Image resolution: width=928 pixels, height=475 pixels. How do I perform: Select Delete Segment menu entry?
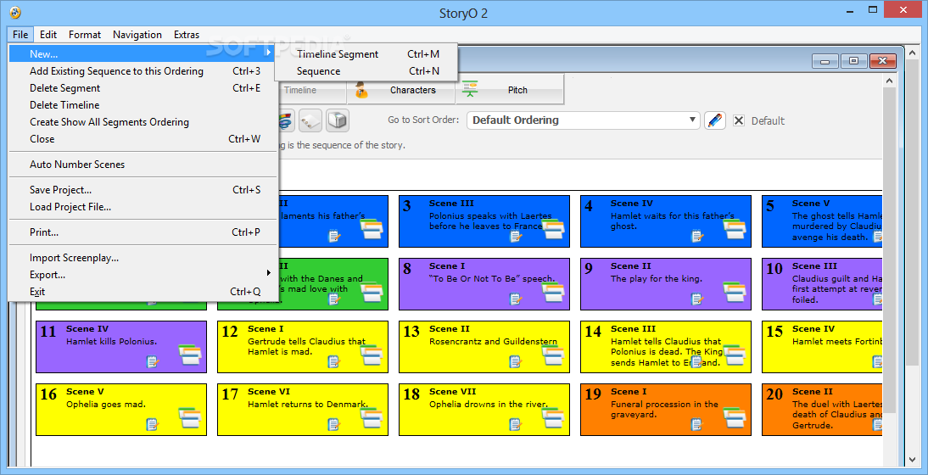pyautogui.click(x=143, y=88)
